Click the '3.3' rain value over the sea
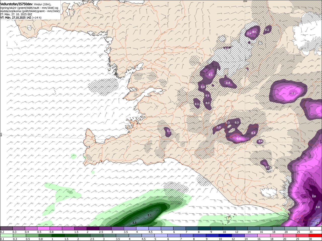The image size is (322, 241). [x=134, y=223]
